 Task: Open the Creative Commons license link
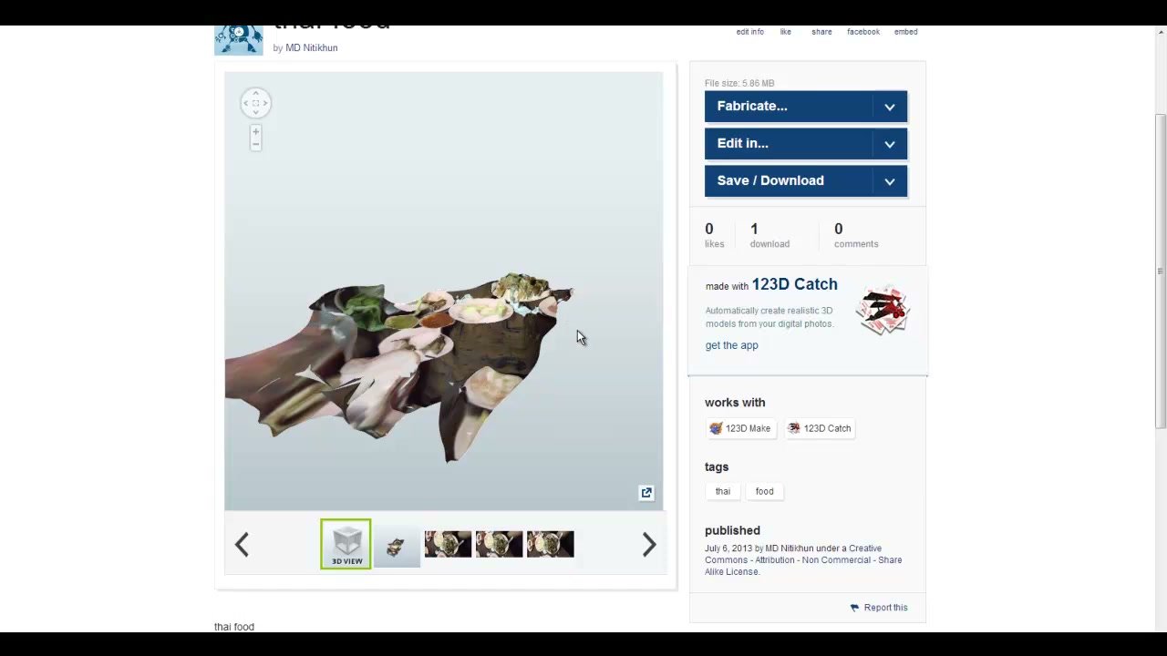803,560
